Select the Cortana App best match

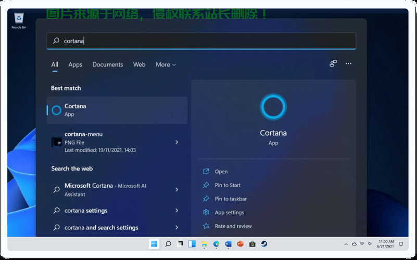[117, 110]
